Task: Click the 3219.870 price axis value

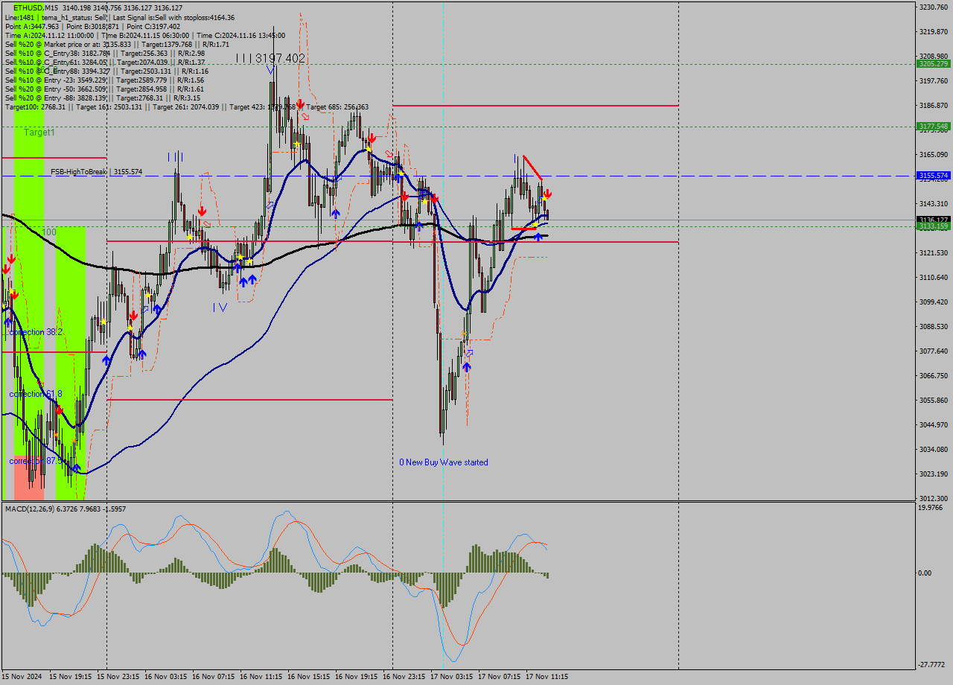Action: coord(934,32)
